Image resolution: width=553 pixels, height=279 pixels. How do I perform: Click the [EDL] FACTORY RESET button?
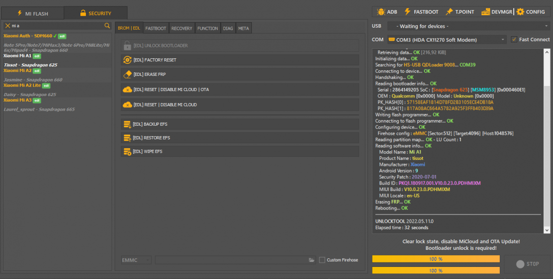click(x=240, y=60)
